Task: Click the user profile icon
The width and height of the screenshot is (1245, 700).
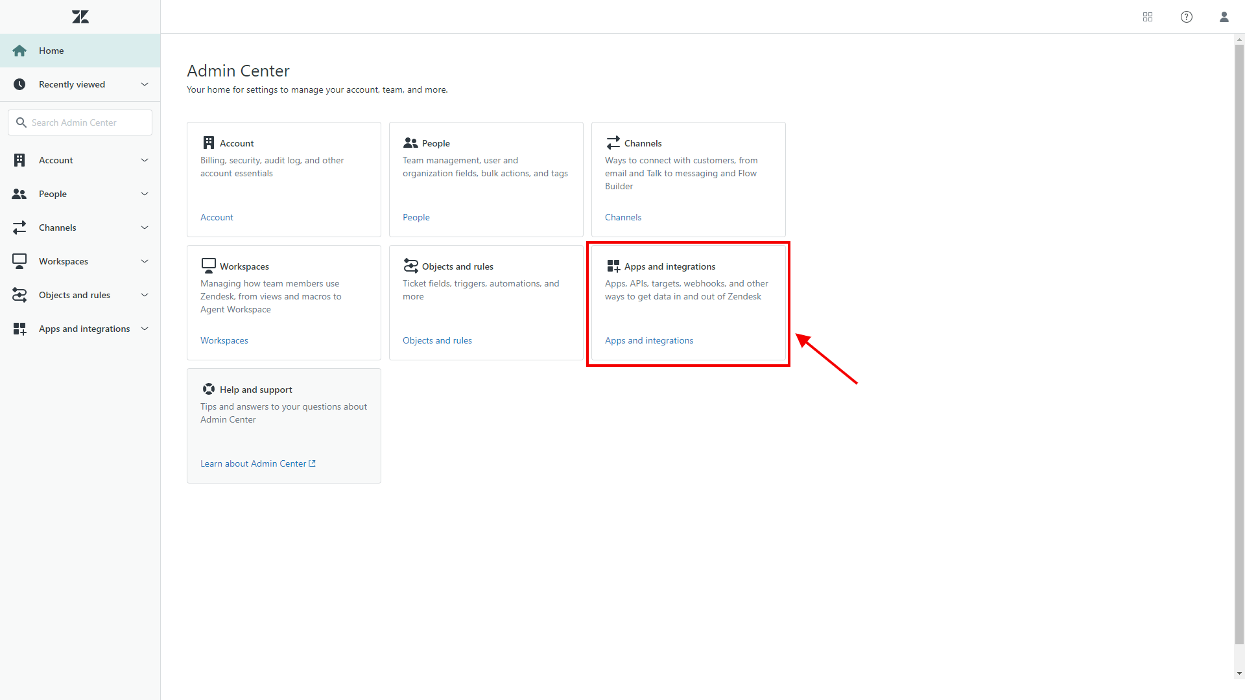Action: click(x=1224, y=17)
